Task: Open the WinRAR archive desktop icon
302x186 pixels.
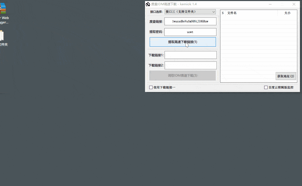Action: [x=3, y=9]
